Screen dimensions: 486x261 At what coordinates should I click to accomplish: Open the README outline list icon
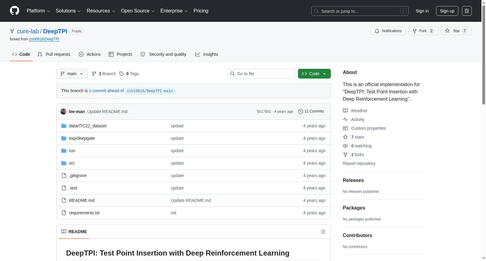point(323,232)
